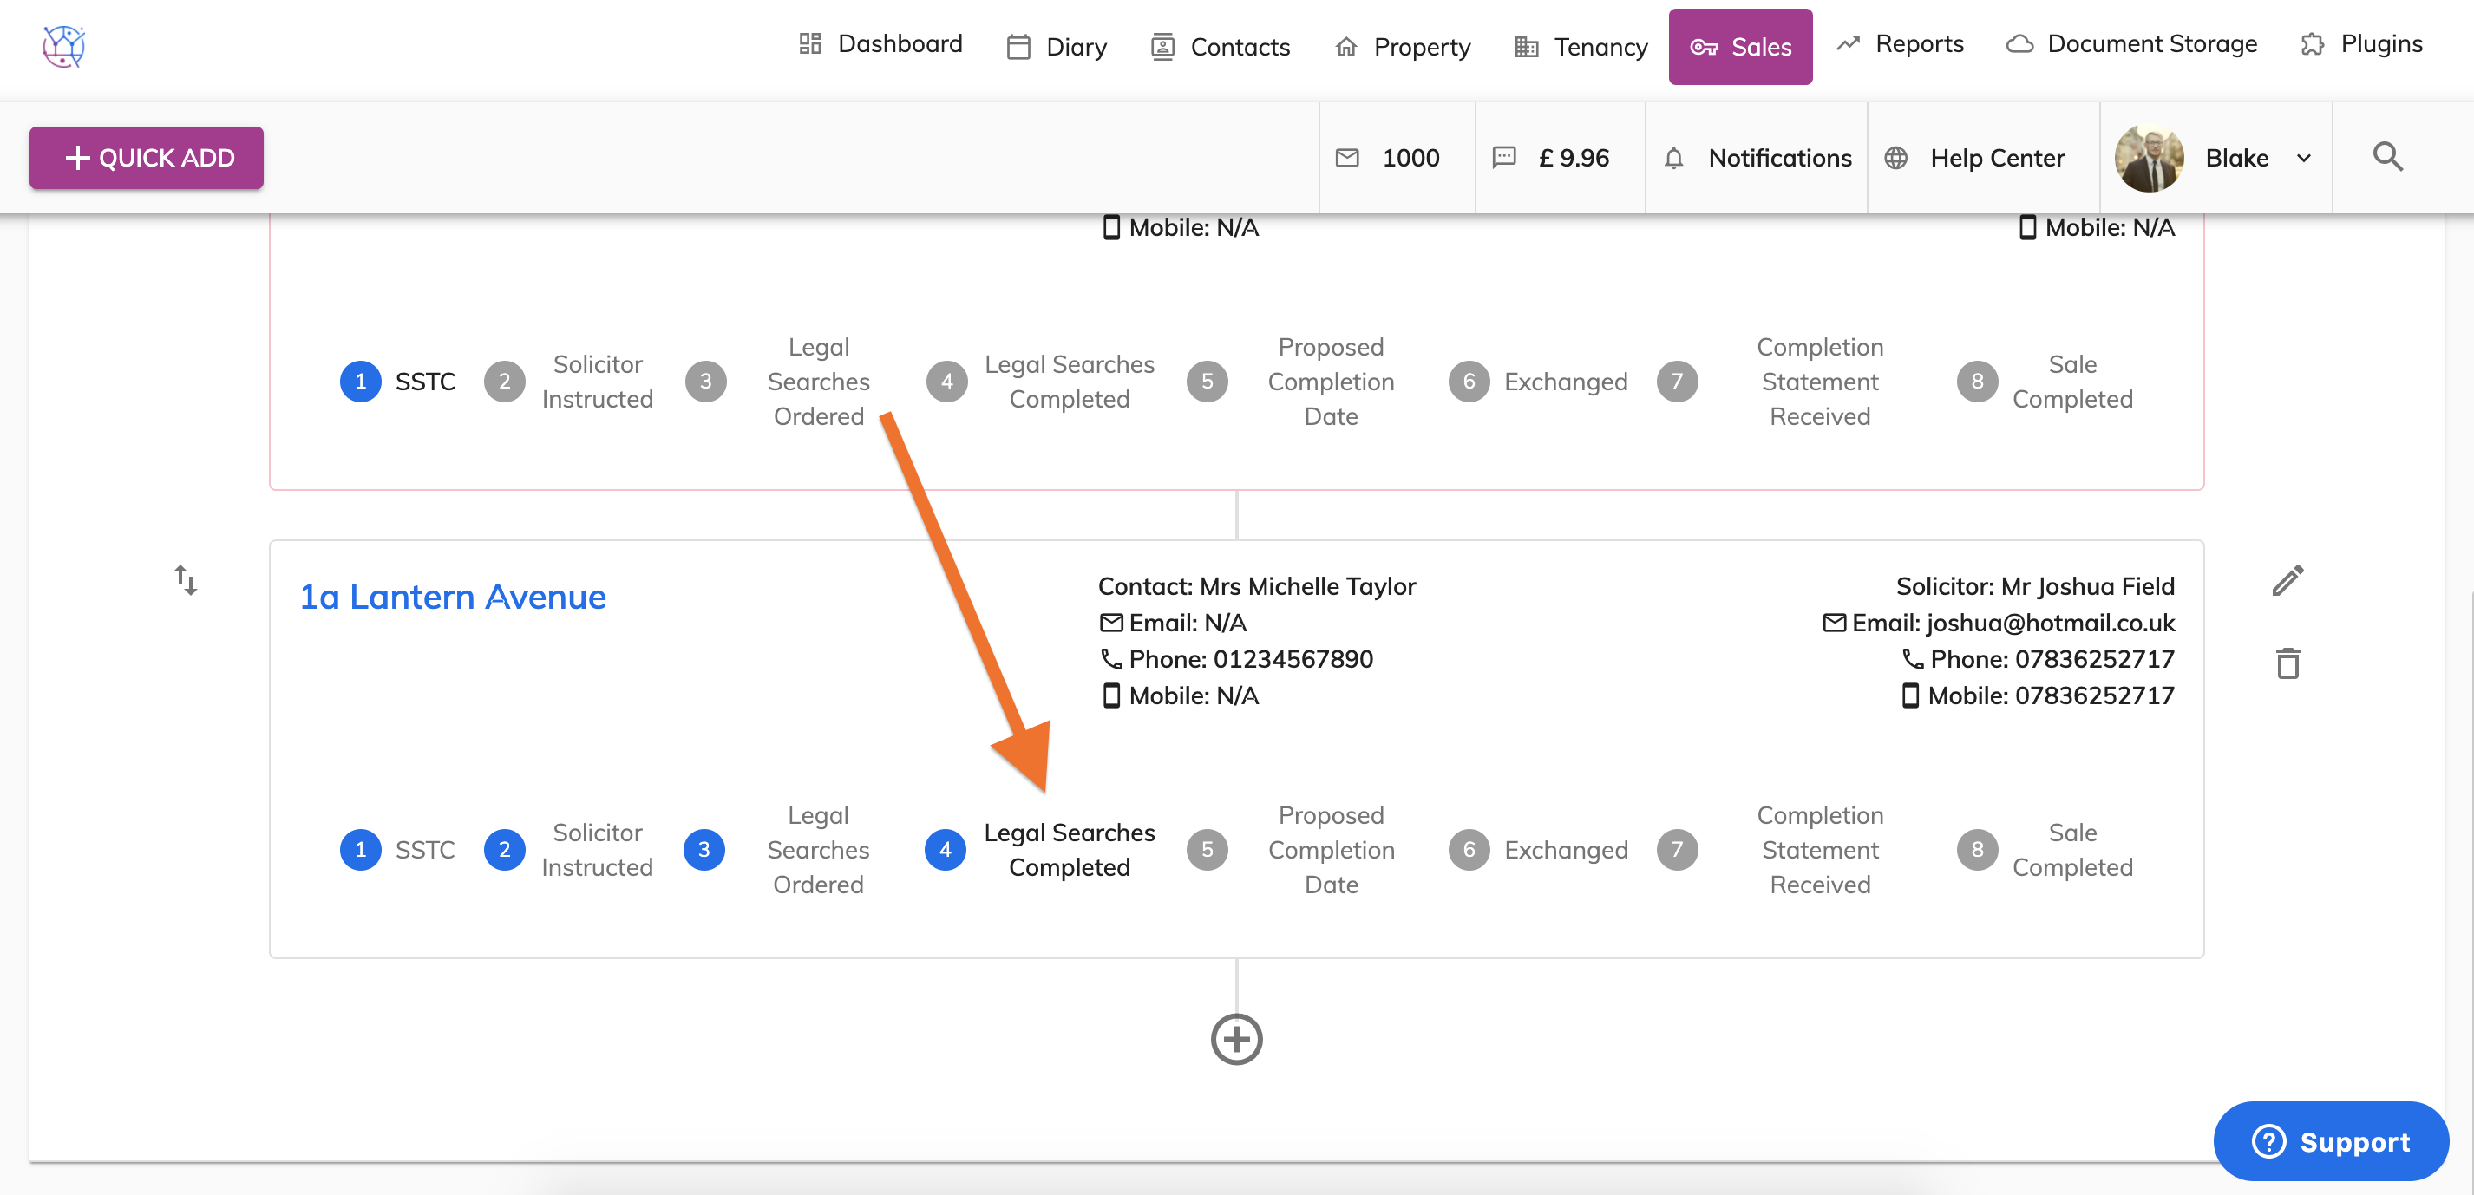Click the app logo in top-left corner
The width and height of the screenshot is (2474, 1195).
pyautogui.click(x=64, y=46)
